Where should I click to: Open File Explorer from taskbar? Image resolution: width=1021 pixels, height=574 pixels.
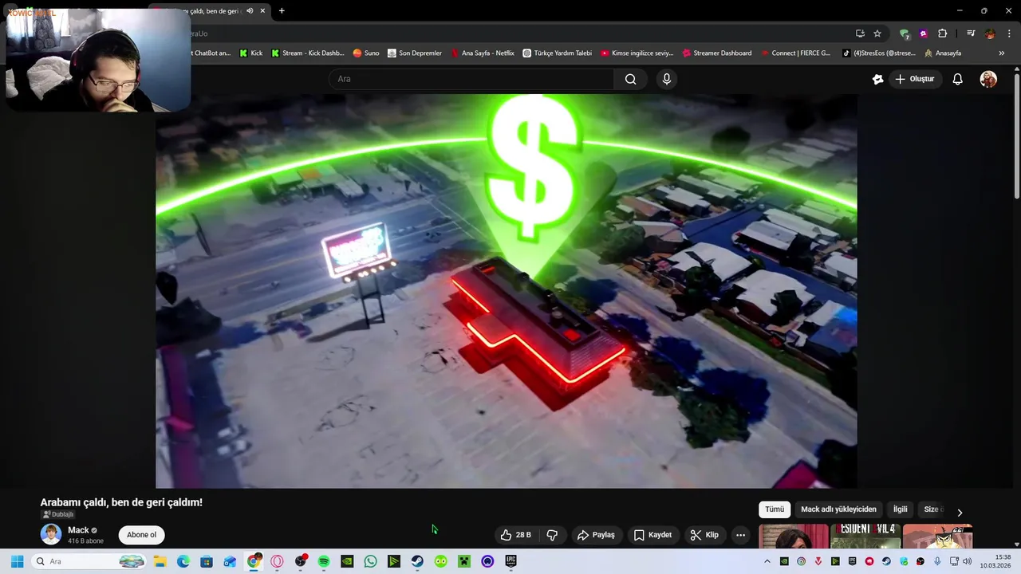(160, 561)
